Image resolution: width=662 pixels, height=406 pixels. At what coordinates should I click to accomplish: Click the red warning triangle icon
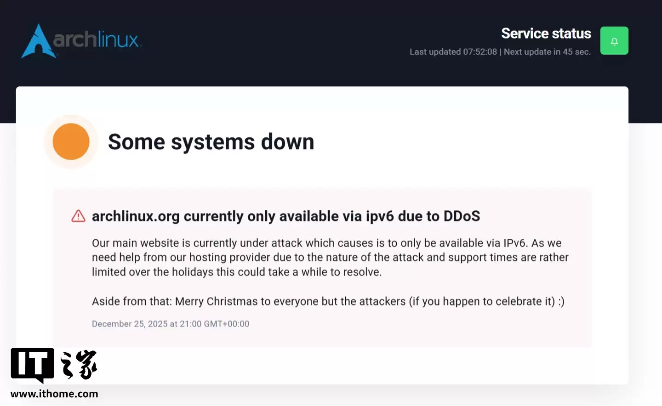78,215
